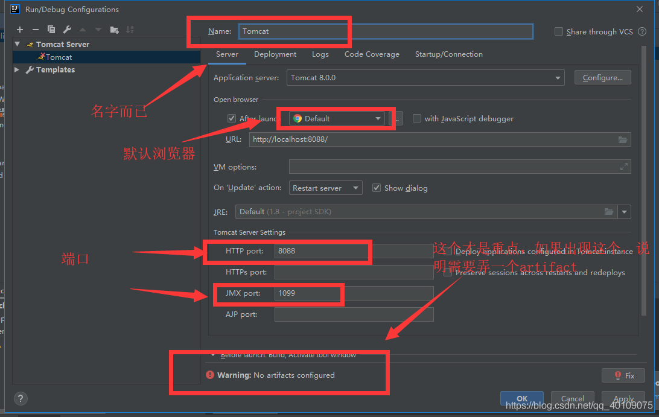Close the Run/Debug Configurations dialog
Image resolution: width=659 pixels, height=417 pixels.
pos(640,9)
